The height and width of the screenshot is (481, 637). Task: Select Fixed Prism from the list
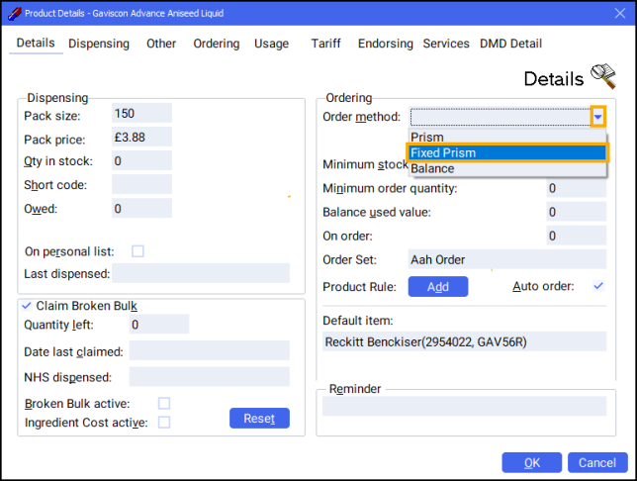point(506,153)
